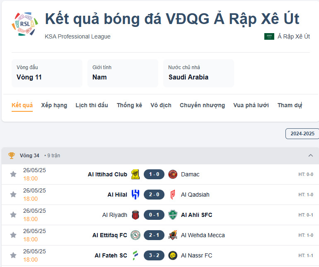The image size is (319, 267).
Task: Collapse the Vòng 34 section
Action: 311,156
